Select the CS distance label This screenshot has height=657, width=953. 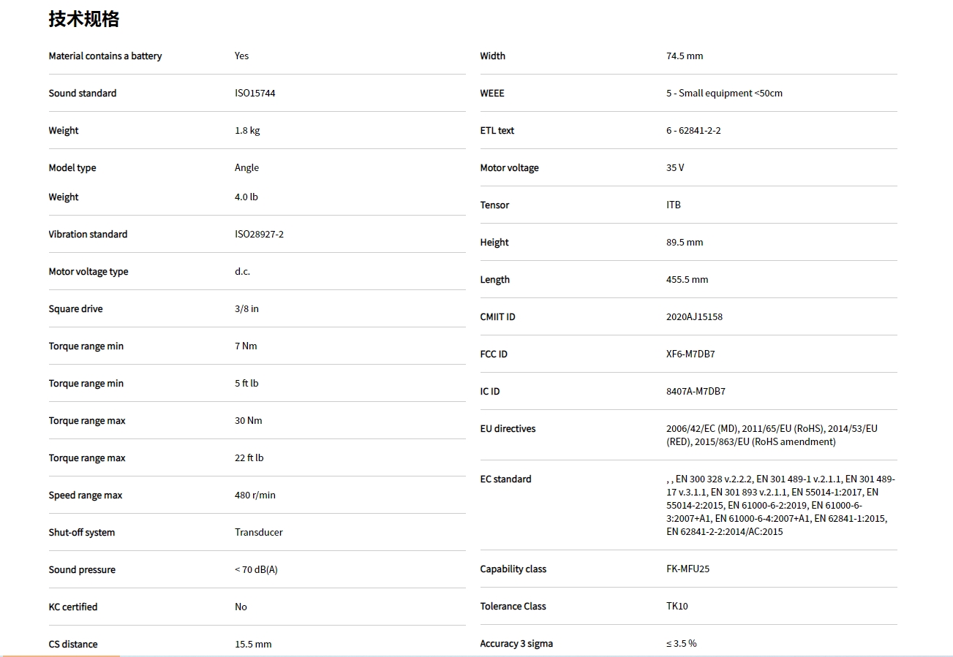tap(73, 645)
